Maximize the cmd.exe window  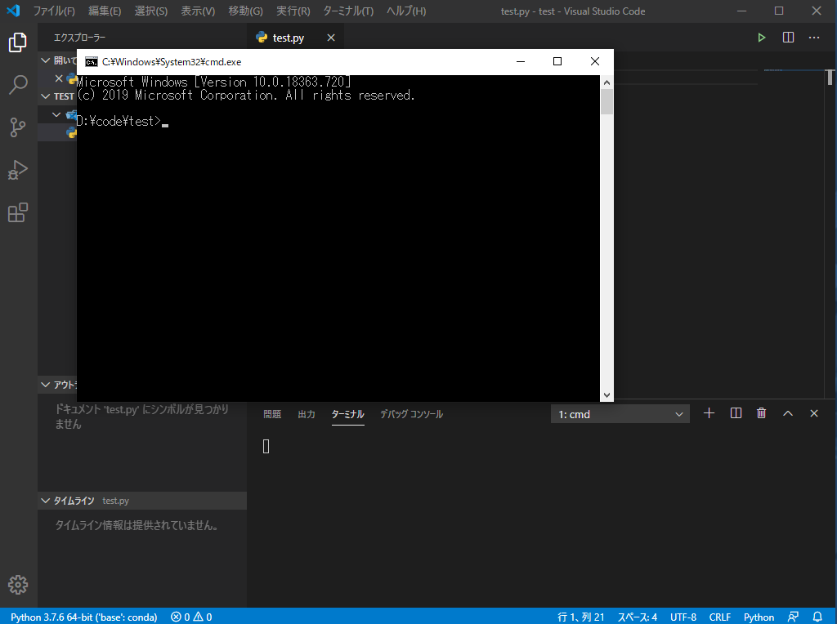557,61
